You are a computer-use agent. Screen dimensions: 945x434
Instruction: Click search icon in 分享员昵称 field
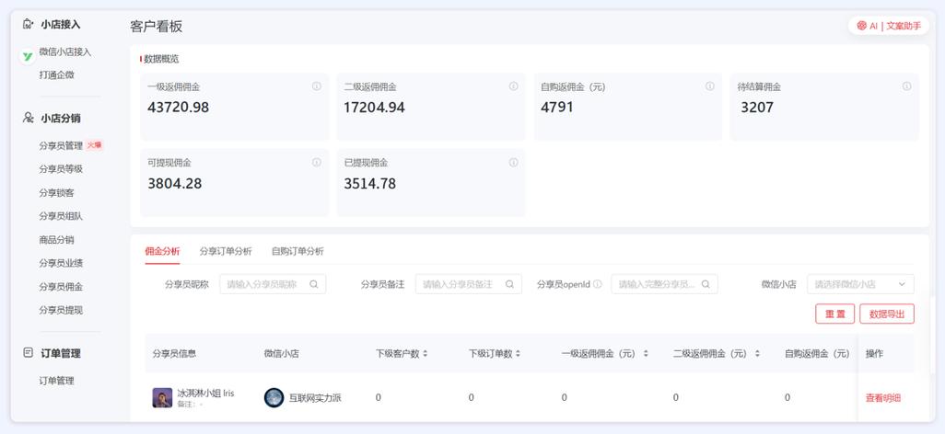[314, 284]
